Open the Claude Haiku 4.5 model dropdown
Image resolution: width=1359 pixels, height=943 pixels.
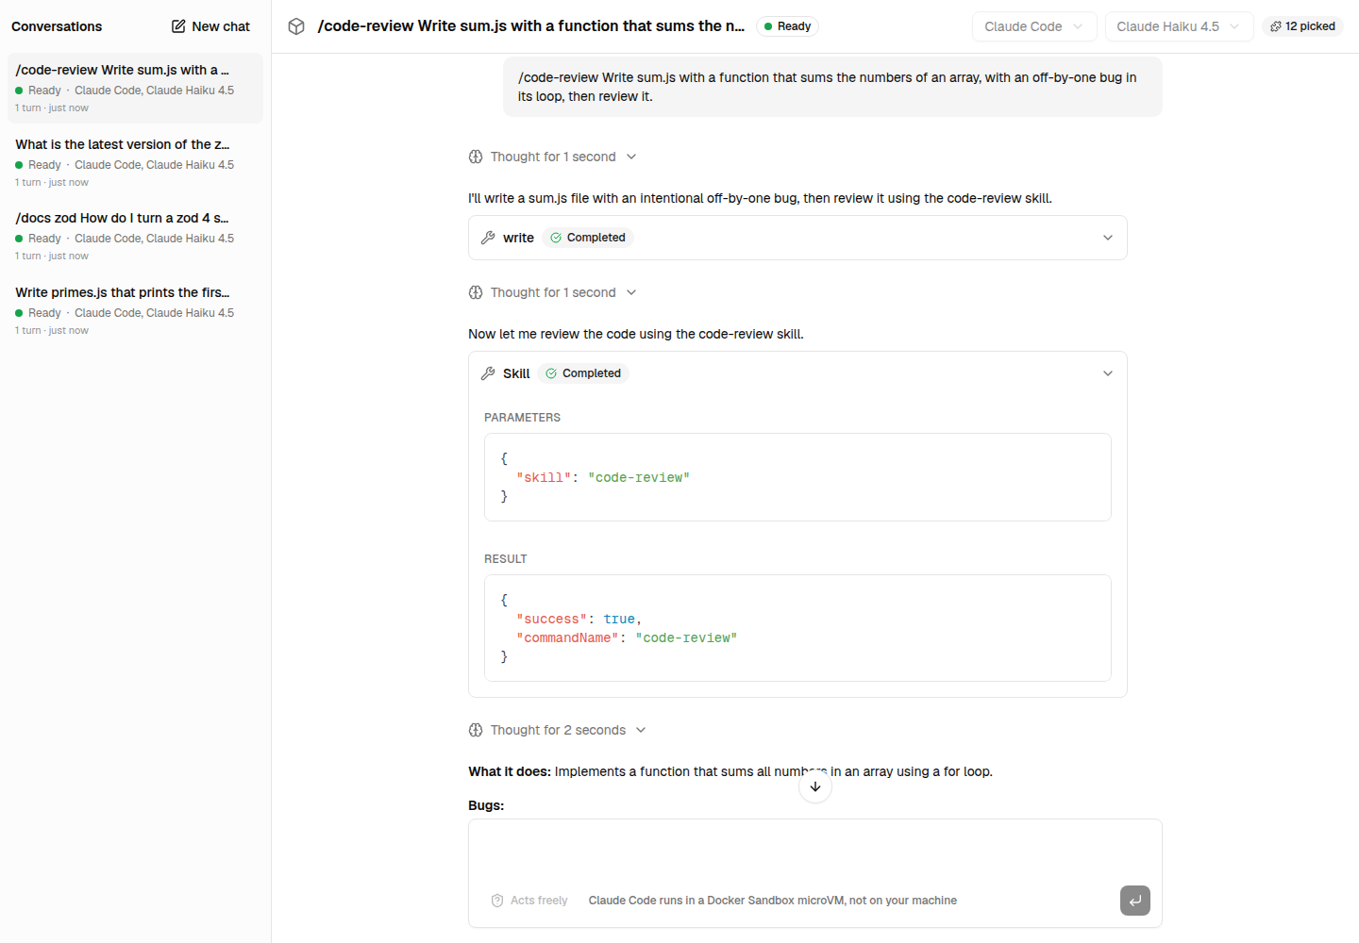[x=1179, y=26]
